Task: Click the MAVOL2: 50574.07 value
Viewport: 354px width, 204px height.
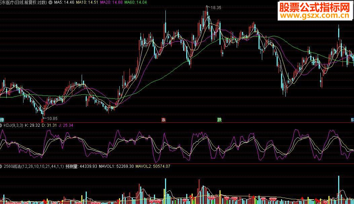Action: click(x=153, y=166)
